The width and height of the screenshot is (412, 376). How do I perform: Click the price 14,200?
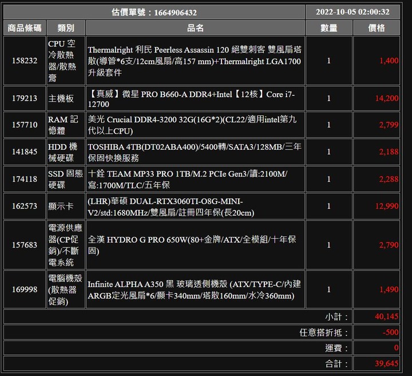tap(387, 98)
